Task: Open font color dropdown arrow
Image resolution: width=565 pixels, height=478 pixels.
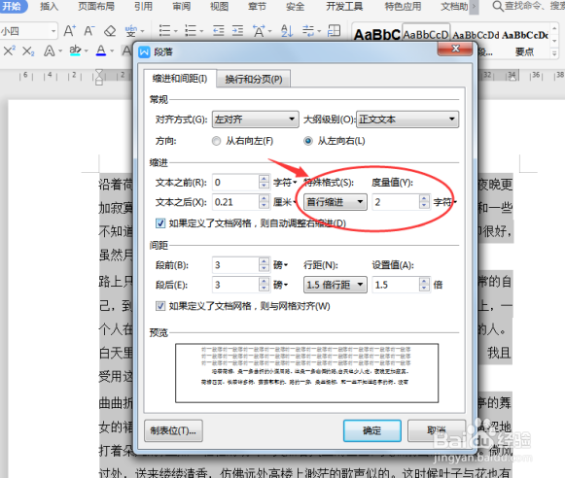Action: 112,51
